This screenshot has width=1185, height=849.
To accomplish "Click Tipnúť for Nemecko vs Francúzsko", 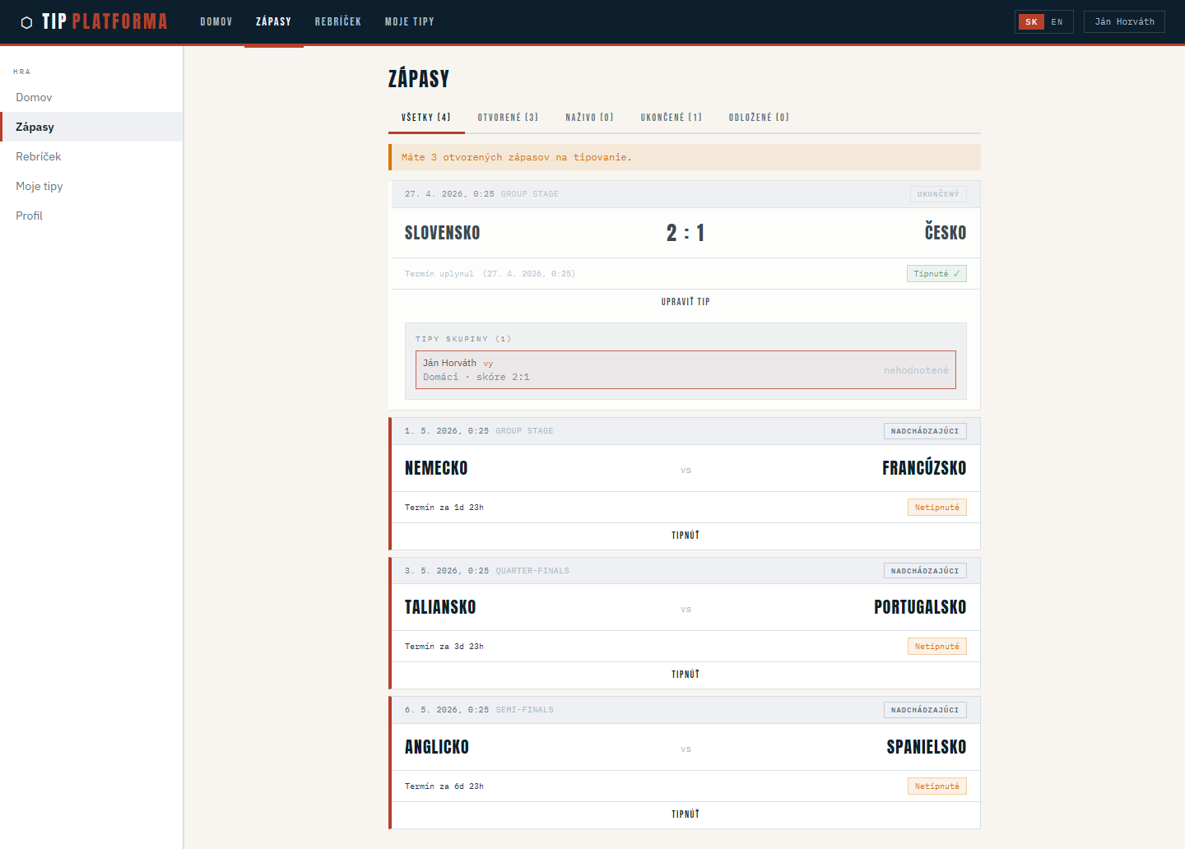I will [685, 536].
